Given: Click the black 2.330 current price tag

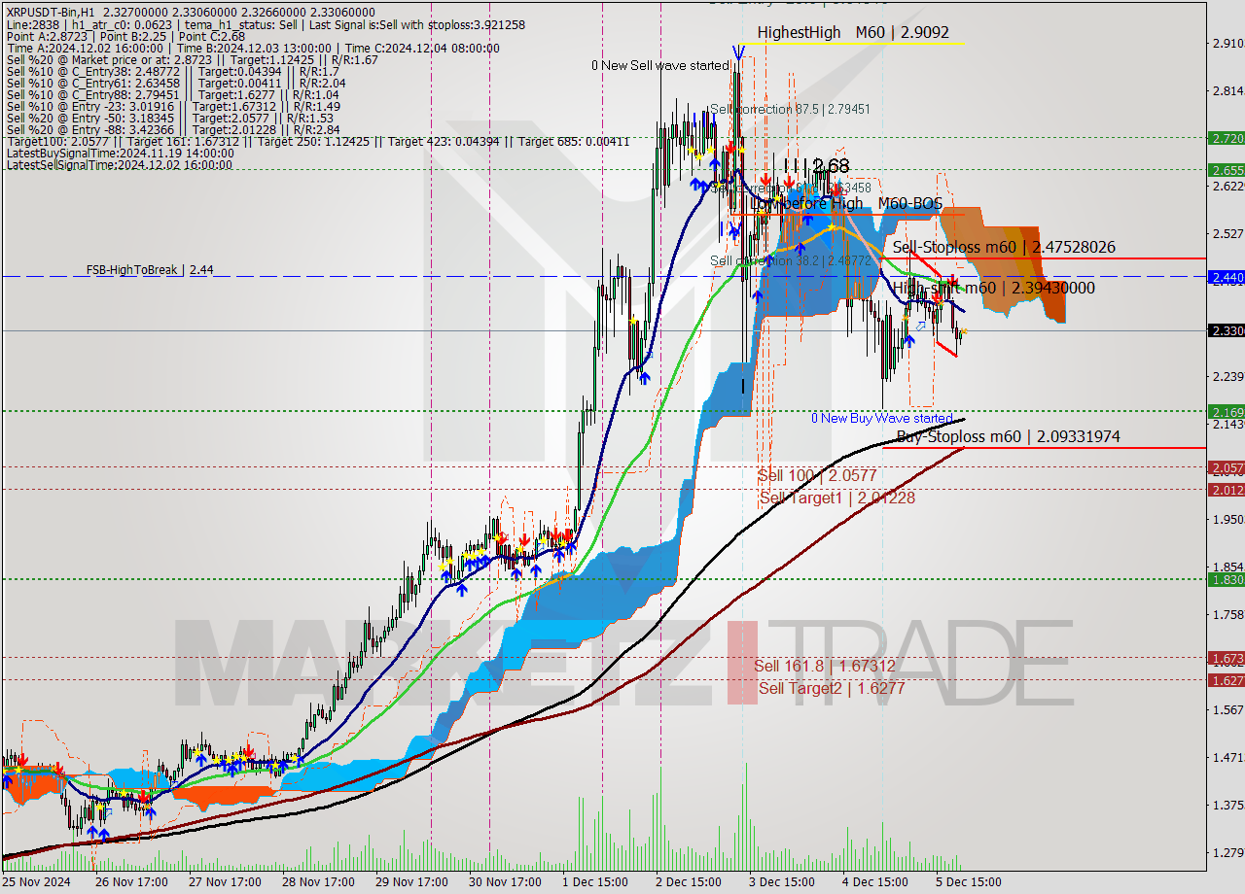Looking at the screenshot, I should click(1226, 330).
